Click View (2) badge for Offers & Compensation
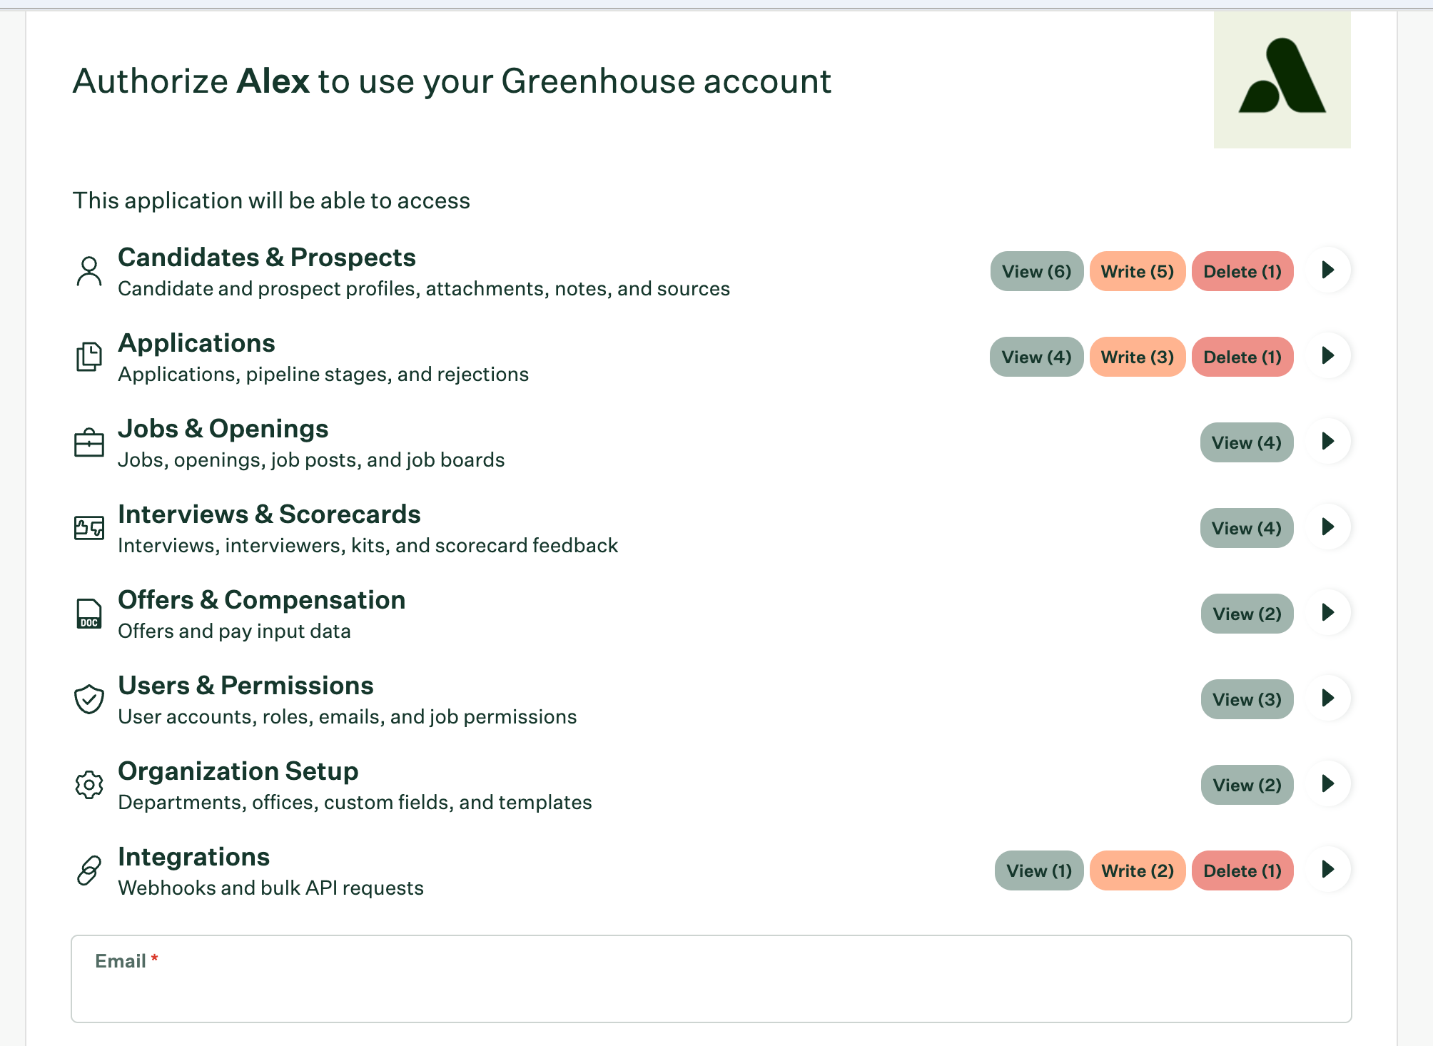Screen dimensions: 1433x1046 point(1247,614)
